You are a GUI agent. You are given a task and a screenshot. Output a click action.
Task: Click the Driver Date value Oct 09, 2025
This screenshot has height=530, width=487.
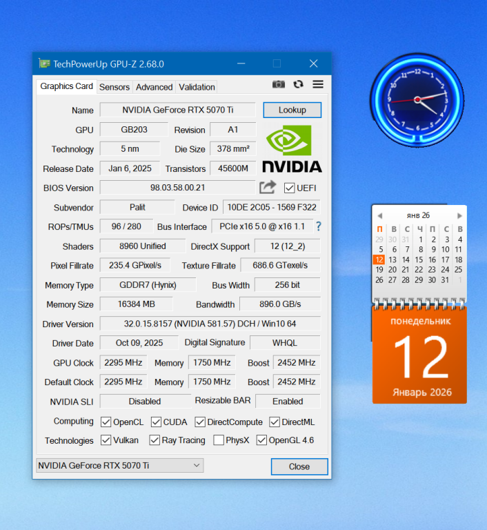pos(139,343)
